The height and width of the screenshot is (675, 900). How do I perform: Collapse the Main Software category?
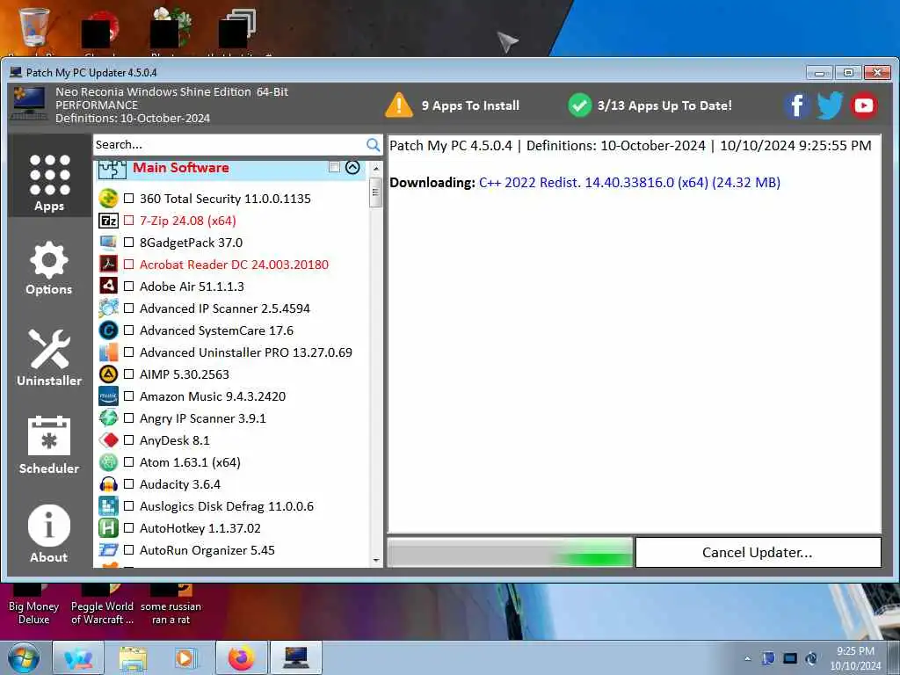point(352,167)
